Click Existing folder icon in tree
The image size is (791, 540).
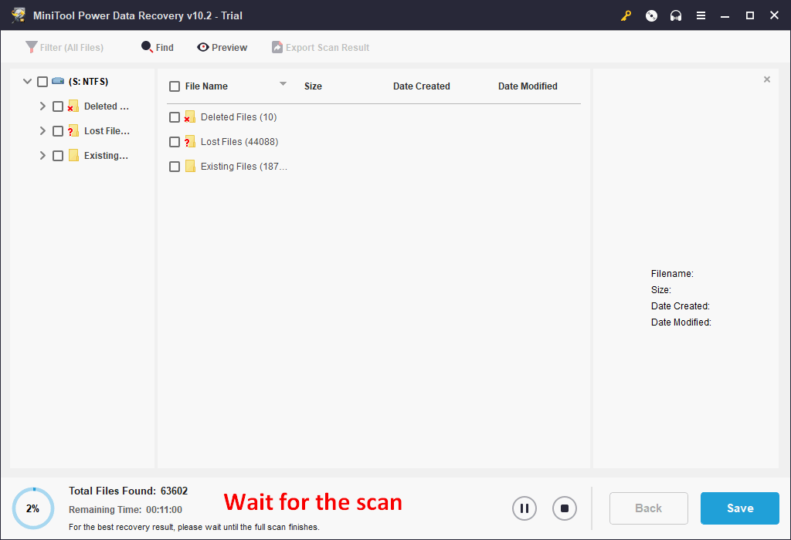[73, 155]
